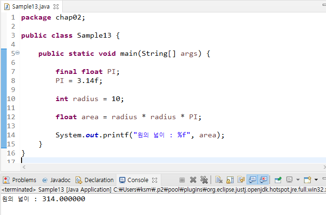
Task: Click the class name 'Sample13' on line 3
Action: 94,35
